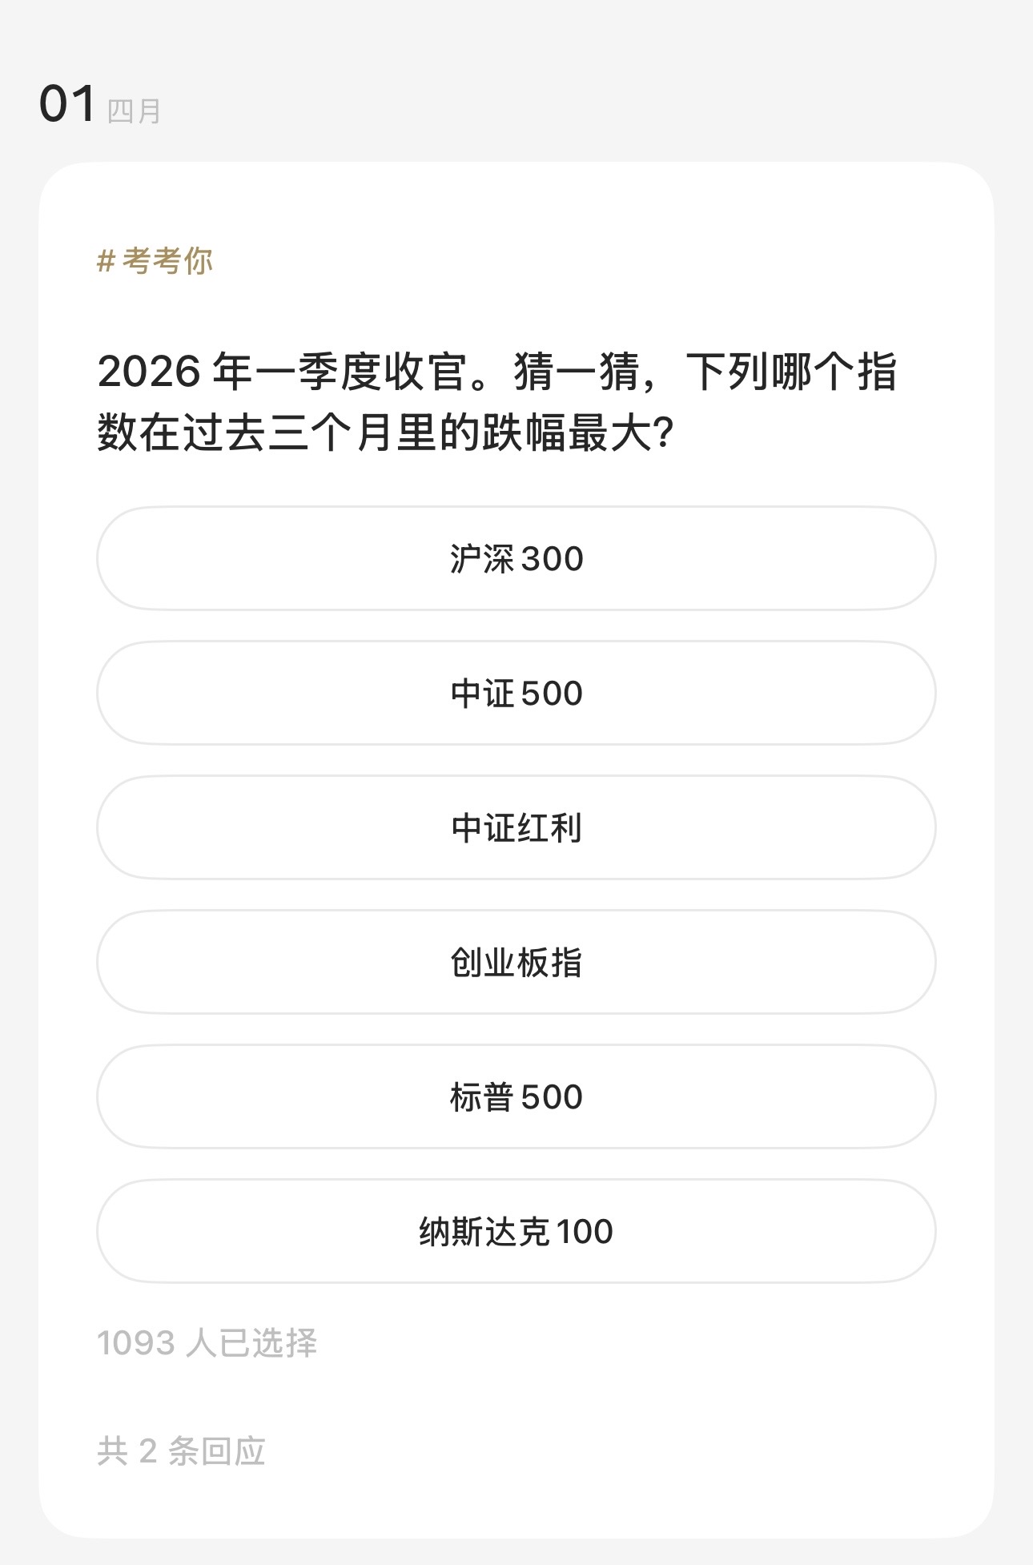This screenshot has height=1565, width=1033.
Task: View the 共 2 条回应 responses
Action: pos(181,1450)
